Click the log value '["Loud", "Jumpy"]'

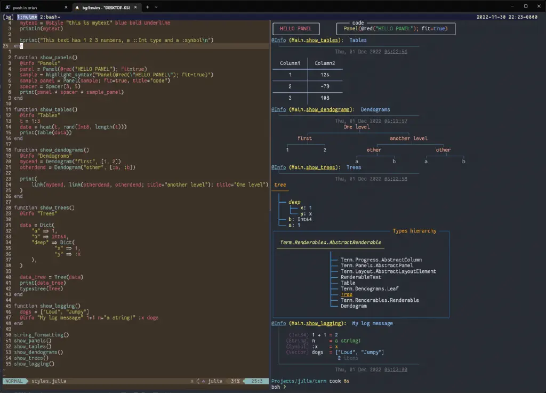359,352
